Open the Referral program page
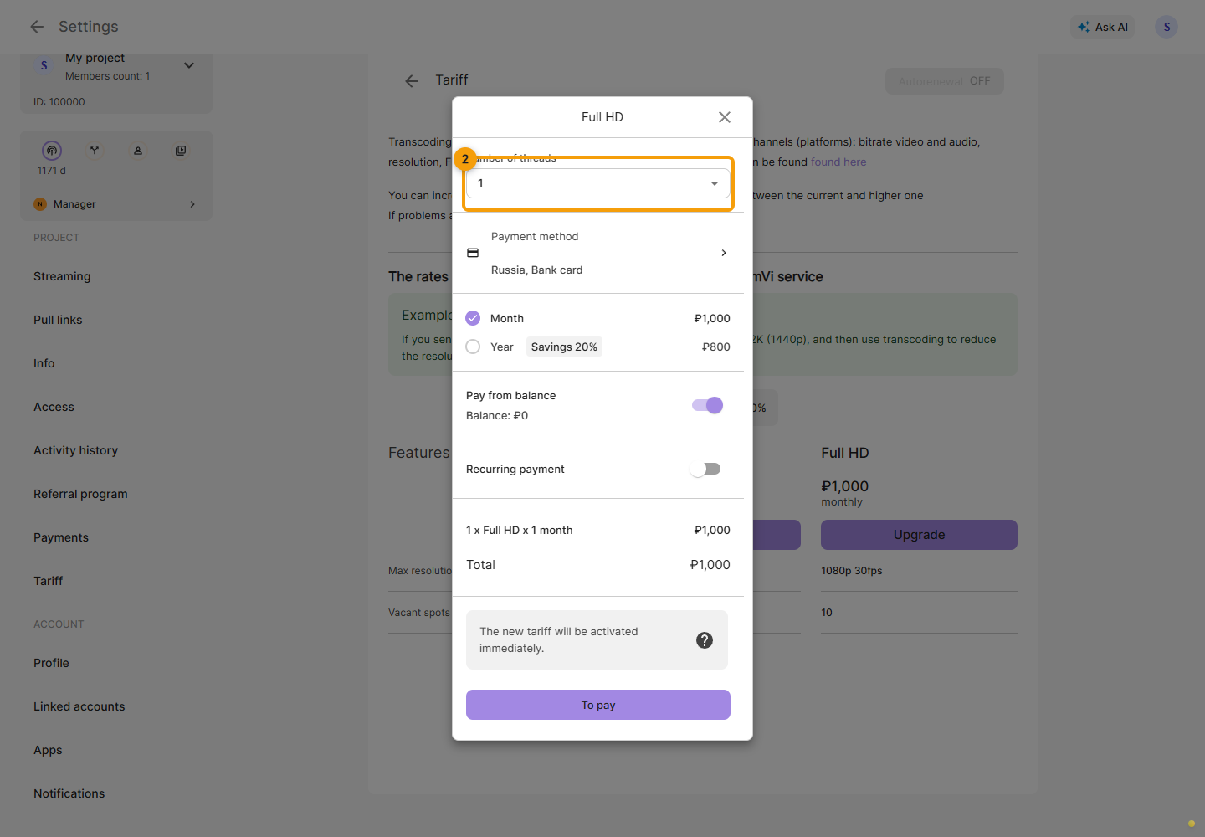This screenshot has height=837, width=1205. pyautogui.click(x=80, y=494)
